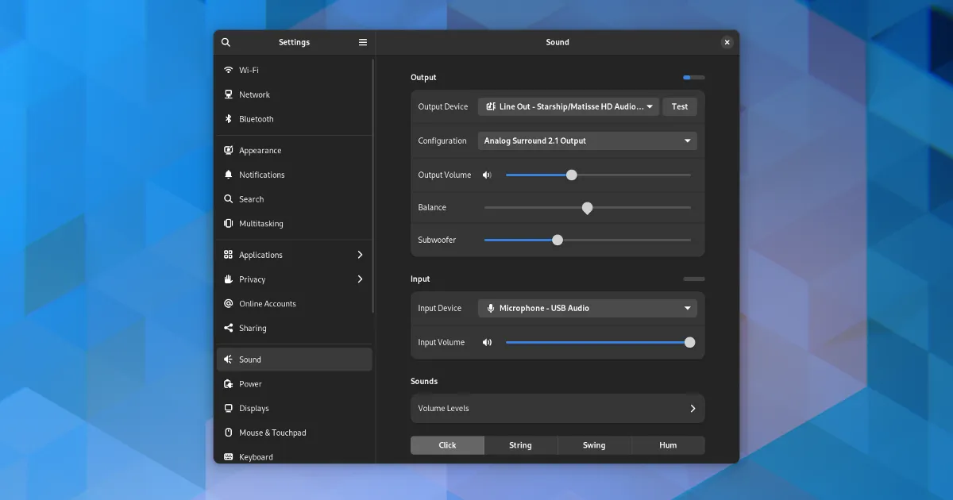The height and width of the screenshot is (500, 953).
Task: Click the Online Accounts icon
Action: tap(229, 304)
